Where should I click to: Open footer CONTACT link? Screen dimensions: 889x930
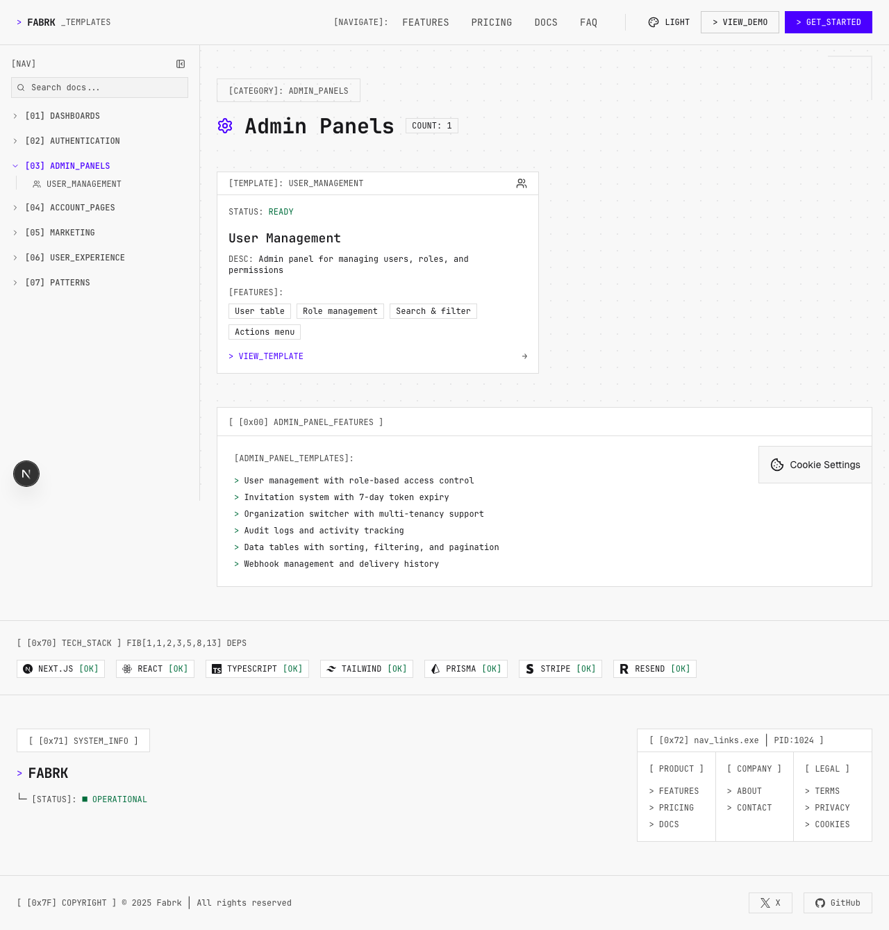(x=749, y=808)
